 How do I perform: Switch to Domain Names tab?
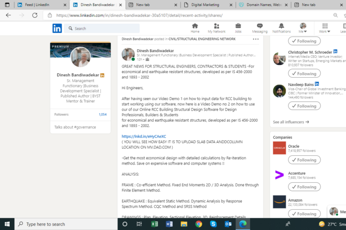click(264, 5)
